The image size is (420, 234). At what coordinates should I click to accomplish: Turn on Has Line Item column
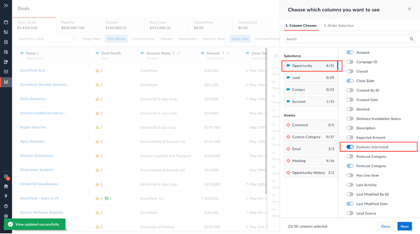350,175
